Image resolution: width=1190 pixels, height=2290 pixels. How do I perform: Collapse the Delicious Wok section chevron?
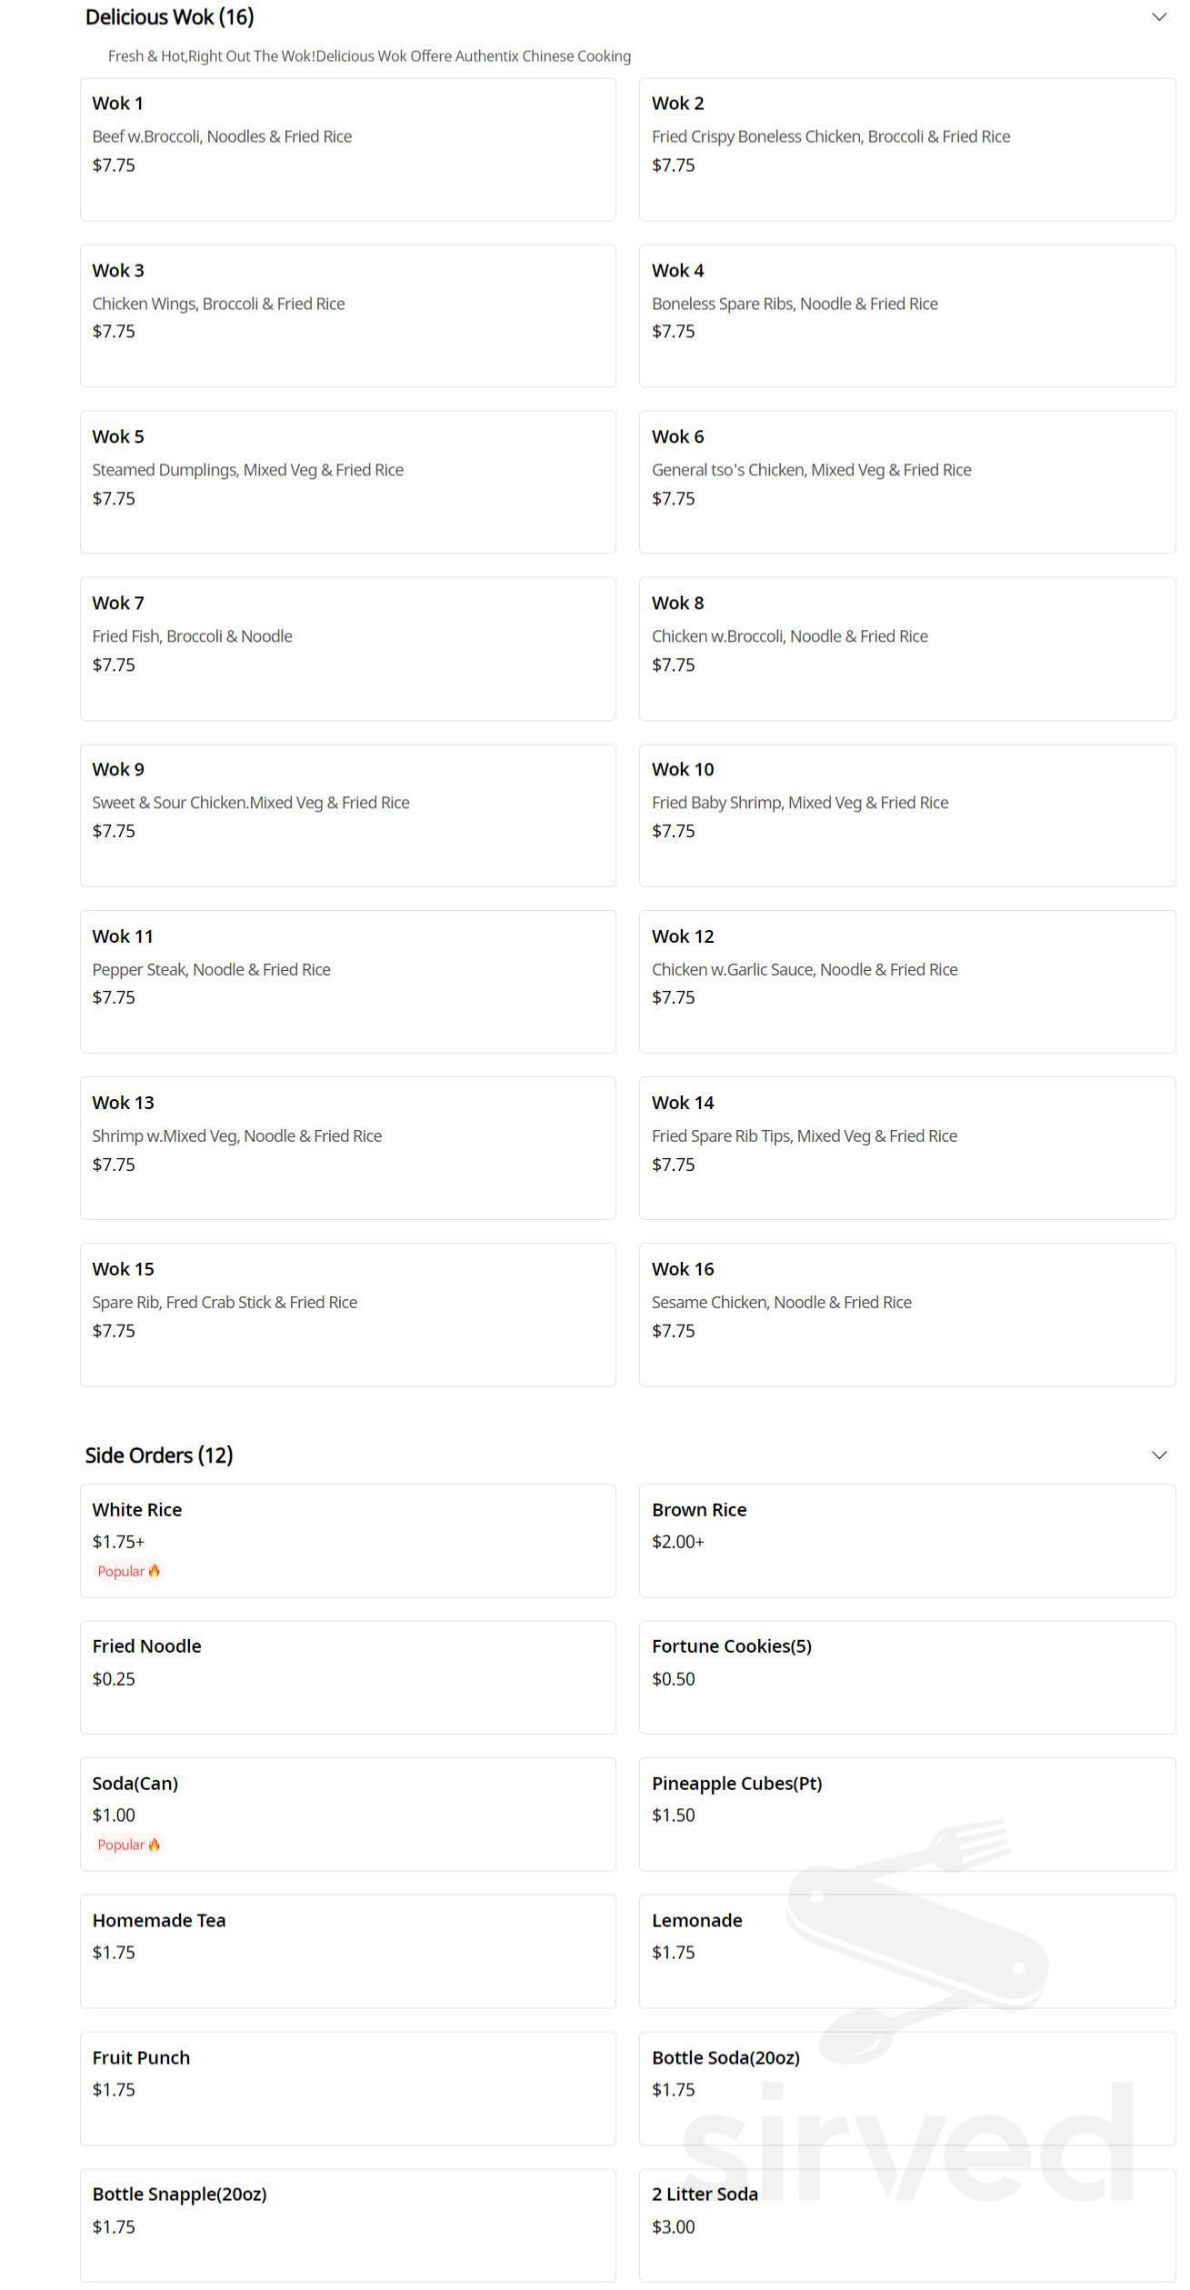pyautogui.click(x=1158, y=17)
